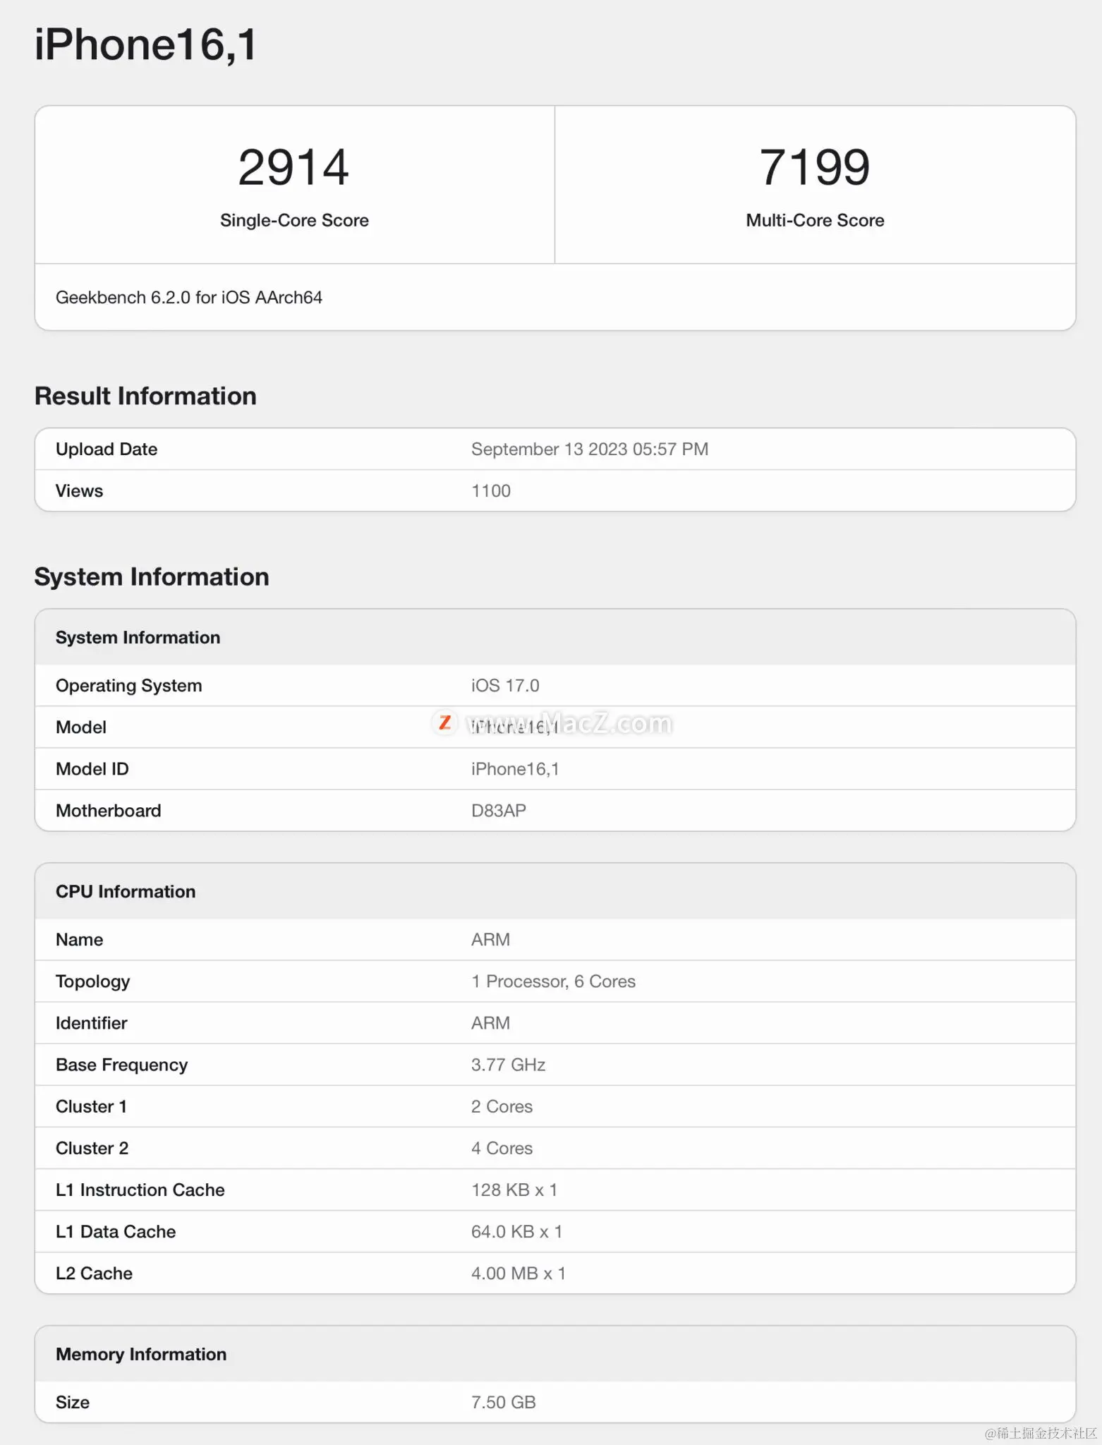Click the Operating System row label
This screenshot has width=1102, height=1445.
(128, 686)
